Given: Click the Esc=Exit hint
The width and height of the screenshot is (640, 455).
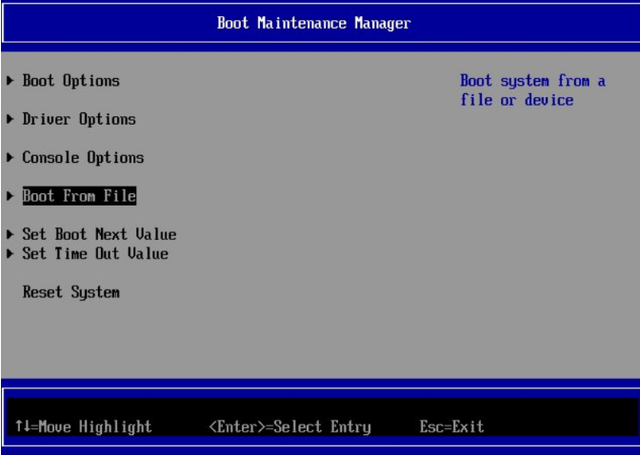Looking at the screenshot, I should 451,426.
